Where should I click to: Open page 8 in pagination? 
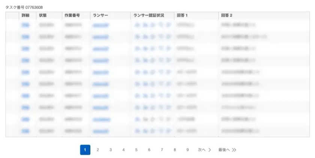(175, 150)
